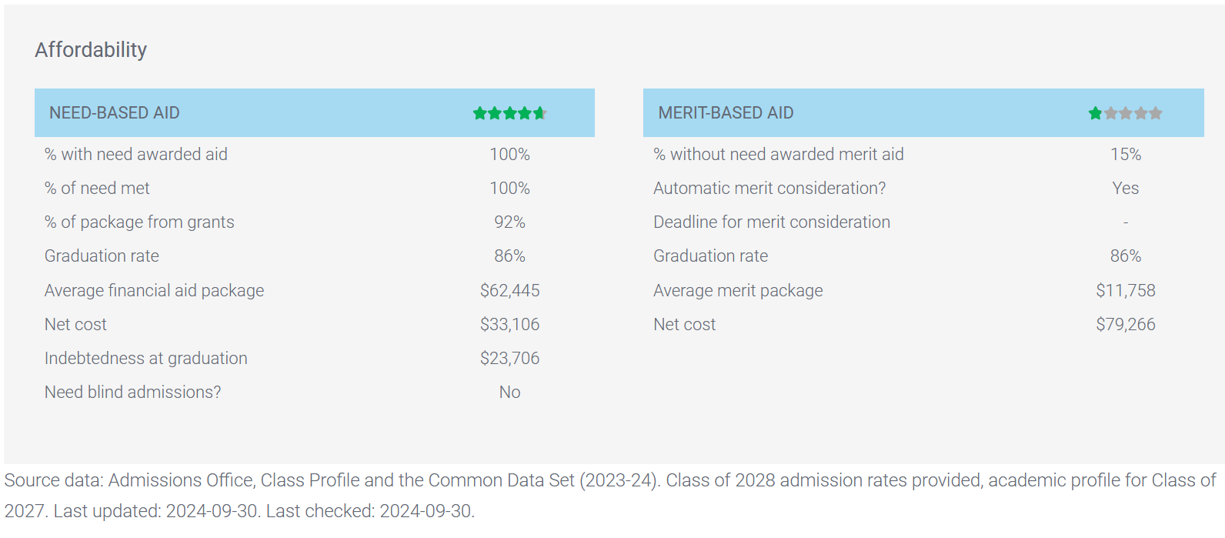Click the Net cost value $33,106
The width and height of the screenshot is (1225, 538).
point(509,325)
